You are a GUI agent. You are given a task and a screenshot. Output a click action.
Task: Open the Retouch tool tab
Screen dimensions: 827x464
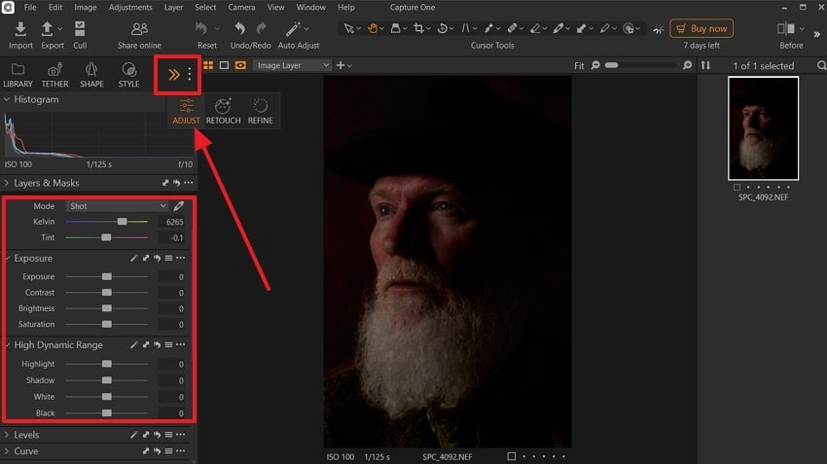click(223, 111)
